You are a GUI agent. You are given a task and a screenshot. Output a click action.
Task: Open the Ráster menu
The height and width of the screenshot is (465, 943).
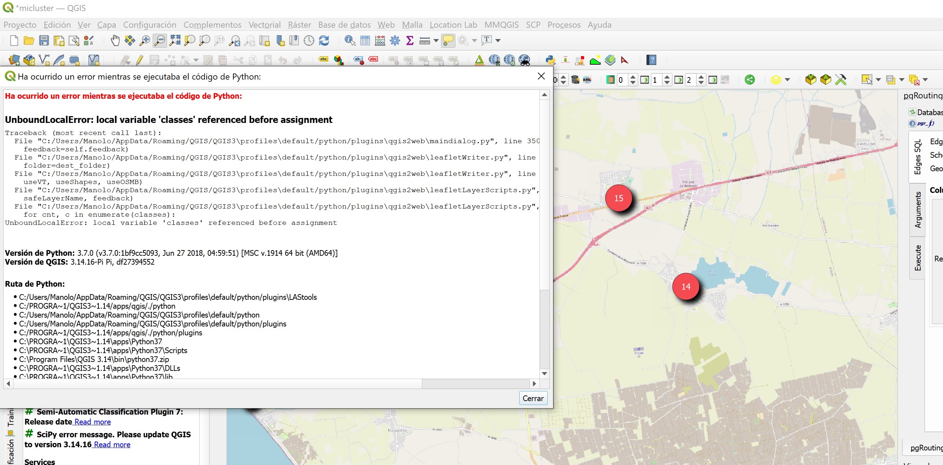pos(299,25)
